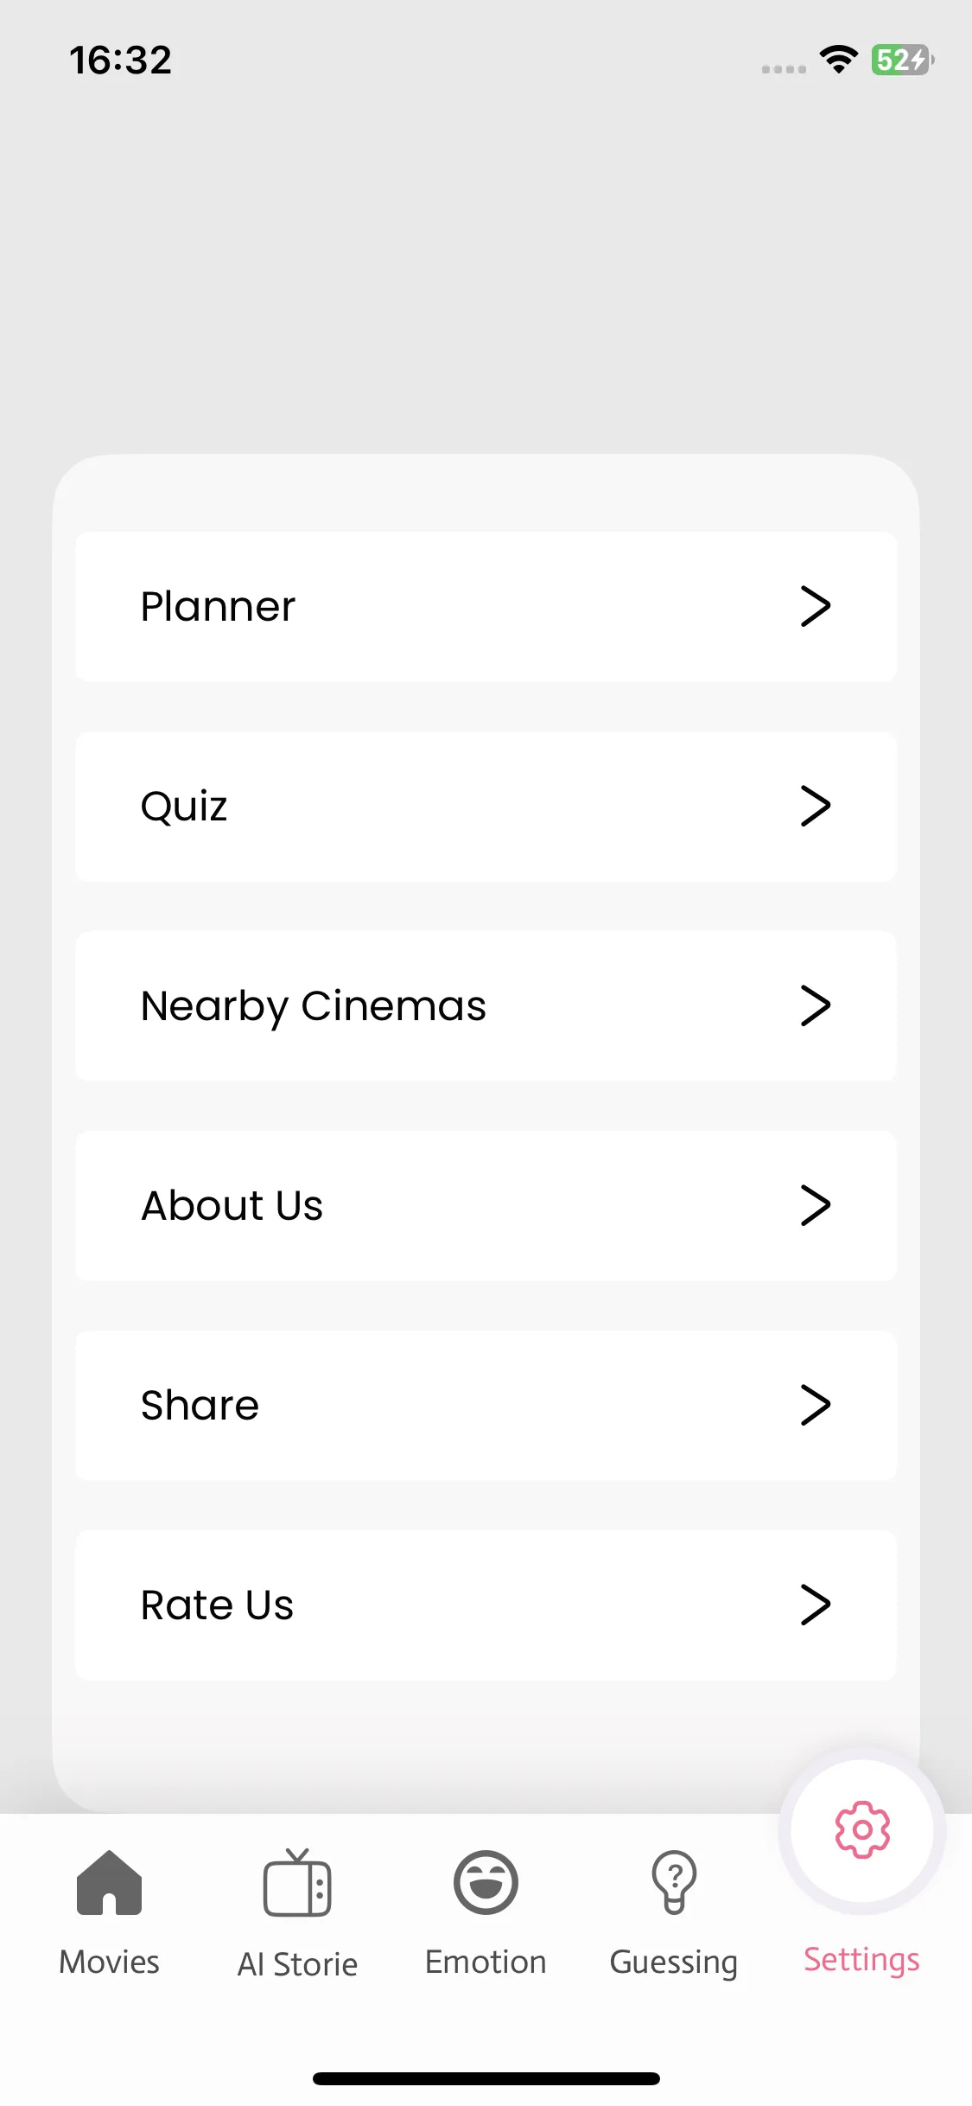Open the Share option
Screen dimensions: 972x2106
pos(486,1405)
